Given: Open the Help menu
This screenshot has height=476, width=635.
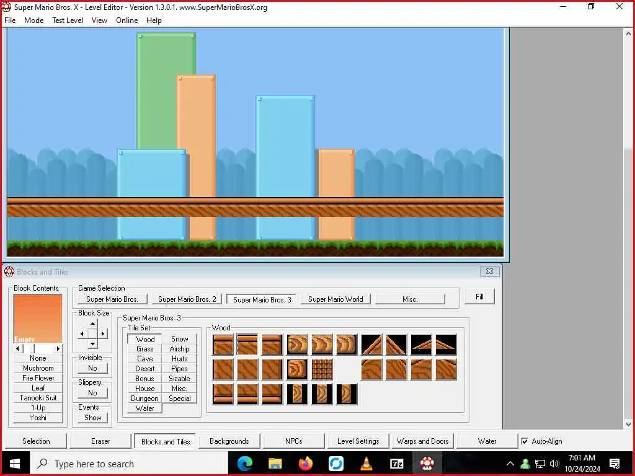Looking at the screenshot, I should (x=154, y=20).
